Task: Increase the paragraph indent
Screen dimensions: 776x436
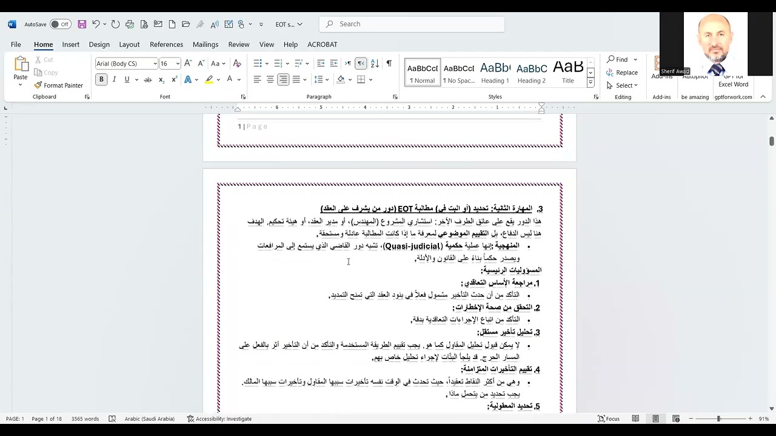Action: tap(333, 63)
